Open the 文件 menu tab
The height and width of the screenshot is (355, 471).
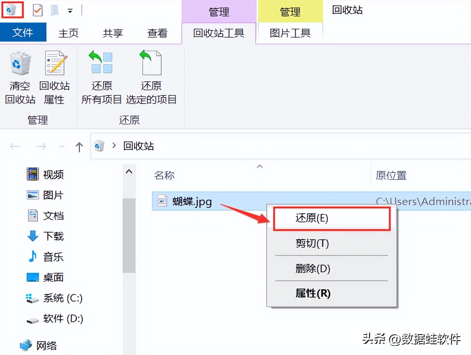tap(23, 32)
